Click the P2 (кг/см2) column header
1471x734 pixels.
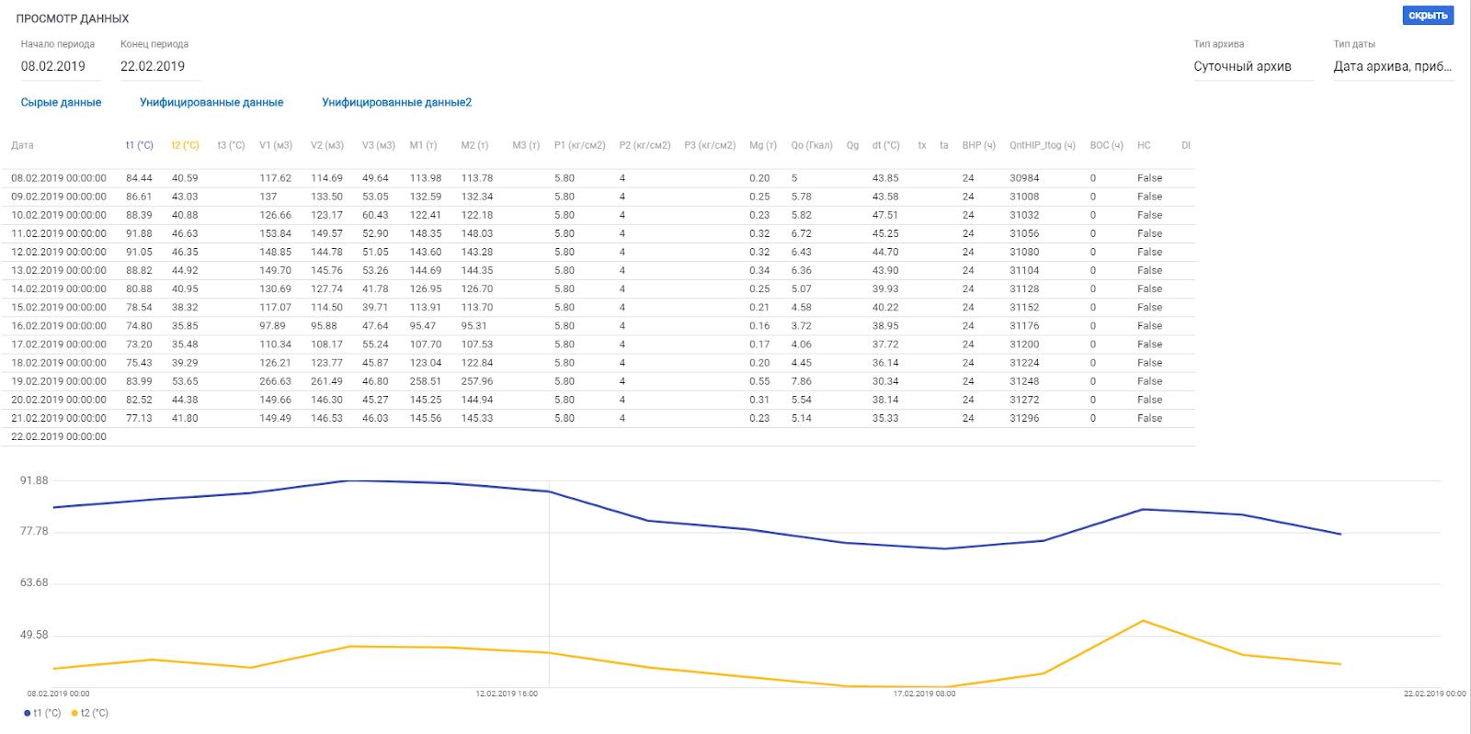pos(644,145)
